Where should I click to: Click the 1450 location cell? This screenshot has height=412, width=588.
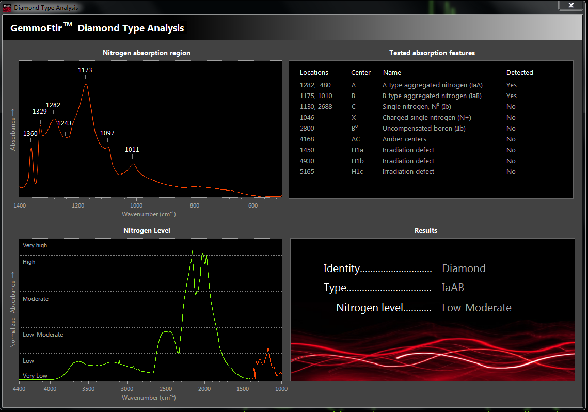307,150
